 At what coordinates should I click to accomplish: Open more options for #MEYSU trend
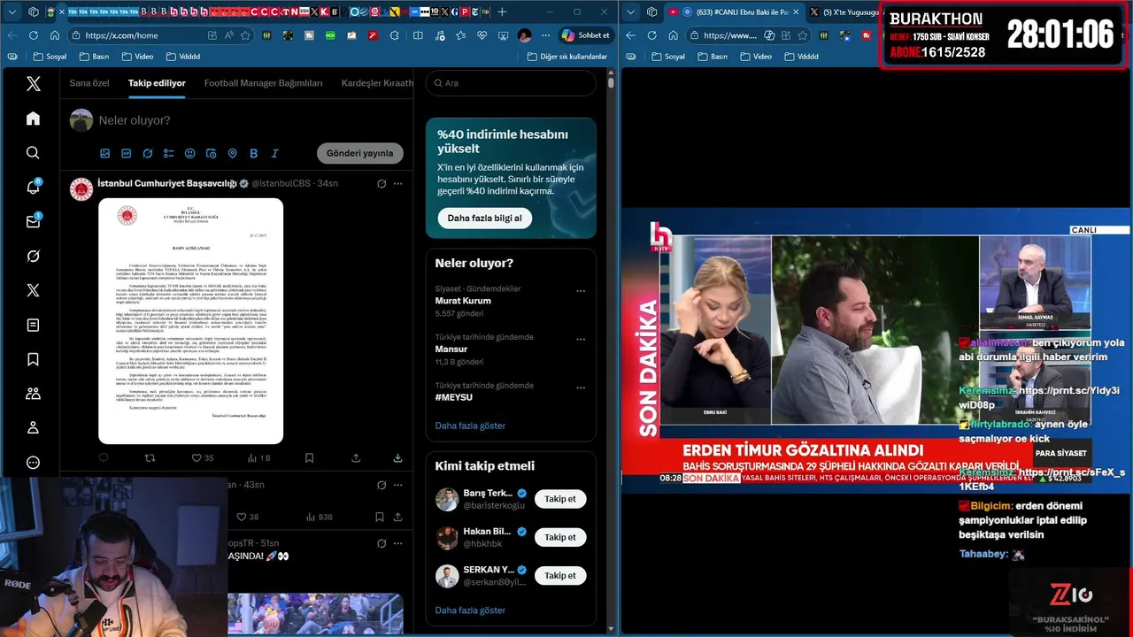coord(581,388)
